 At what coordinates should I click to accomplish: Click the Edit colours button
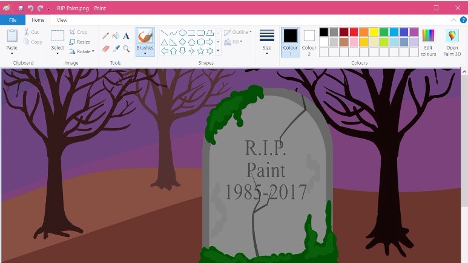[429, 41]
